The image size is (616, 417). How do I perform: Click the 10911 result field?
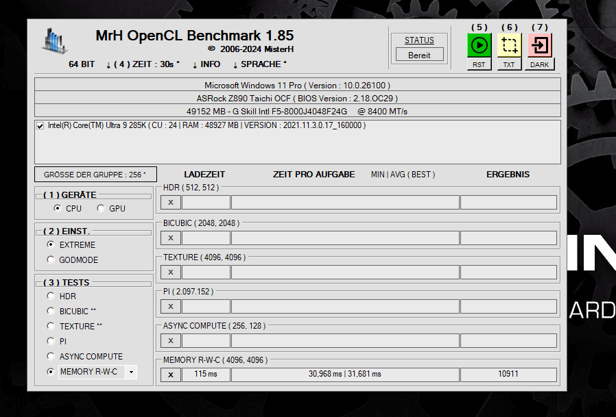pos(508,375)
